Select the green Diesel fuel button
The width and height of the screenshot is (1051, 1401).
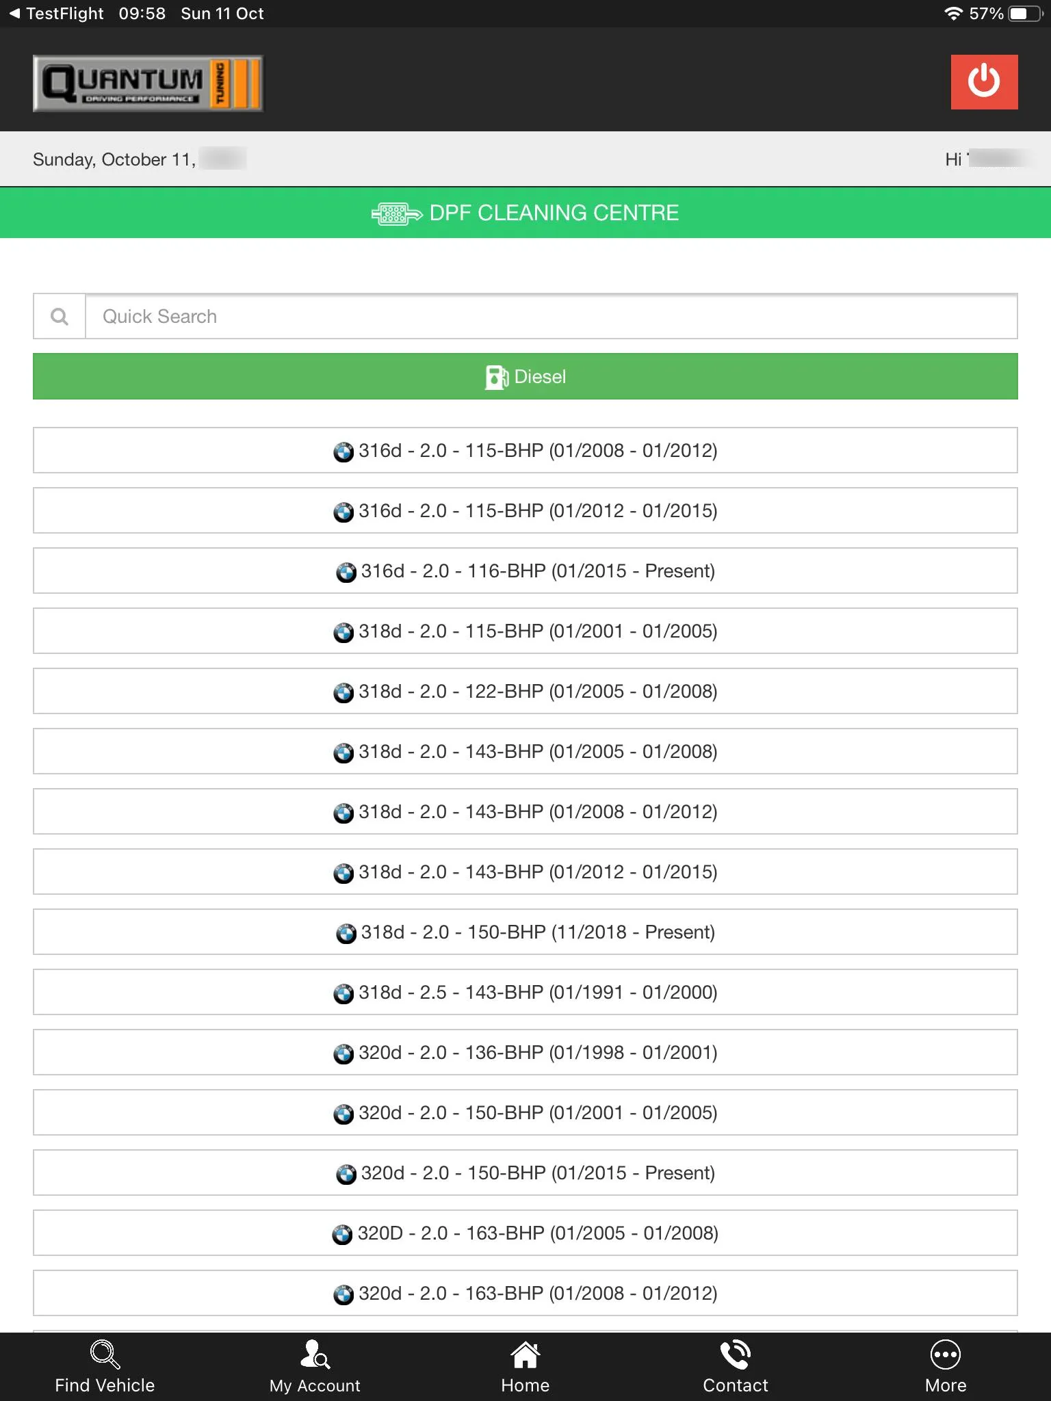point(525,376)
